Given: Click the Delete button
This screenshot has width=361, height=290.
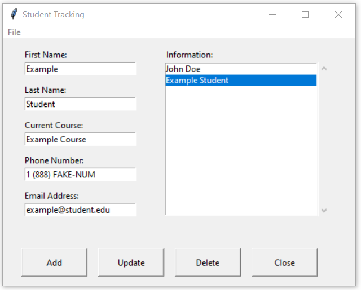Looking at the screenshot, I should coord(208,262).
